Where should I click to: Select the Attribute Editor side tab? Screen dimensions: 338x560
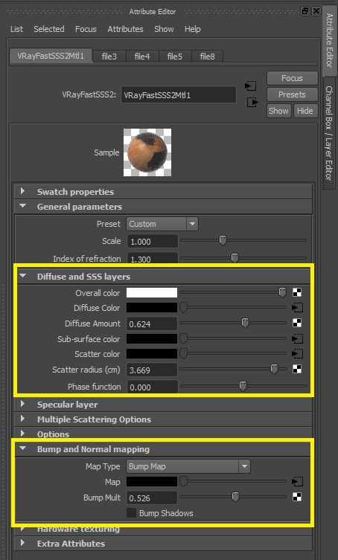pyautogui.click(x=329, y=40)
